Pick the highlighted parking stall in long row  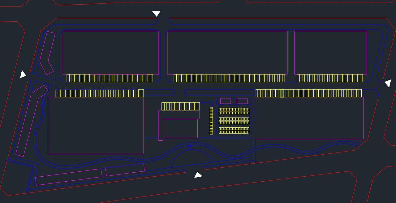(282, 93)
